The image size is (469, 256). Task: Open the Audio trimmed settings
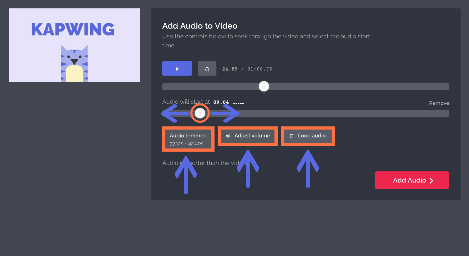coord(188,139)
